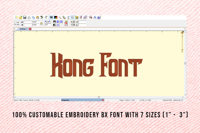Click the height percentage field
The image size is (200, 133).
click(x=36, y=25)
